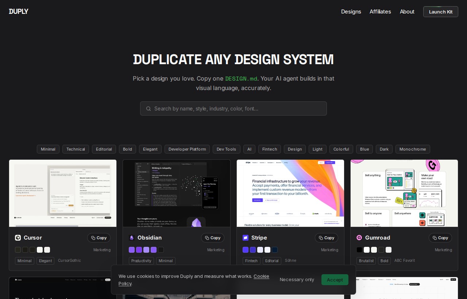Click the magnifying glass search icon
Viewport: 467px width, 299px height.
(x=148, y=109)
